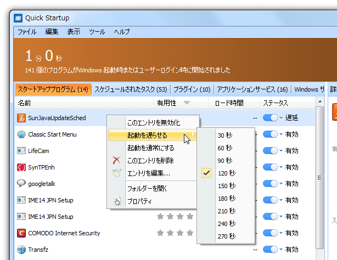Select the スタートアッププログラム (14) tab
The height and width of the screenshot is (260, 337).
point(53,89)
